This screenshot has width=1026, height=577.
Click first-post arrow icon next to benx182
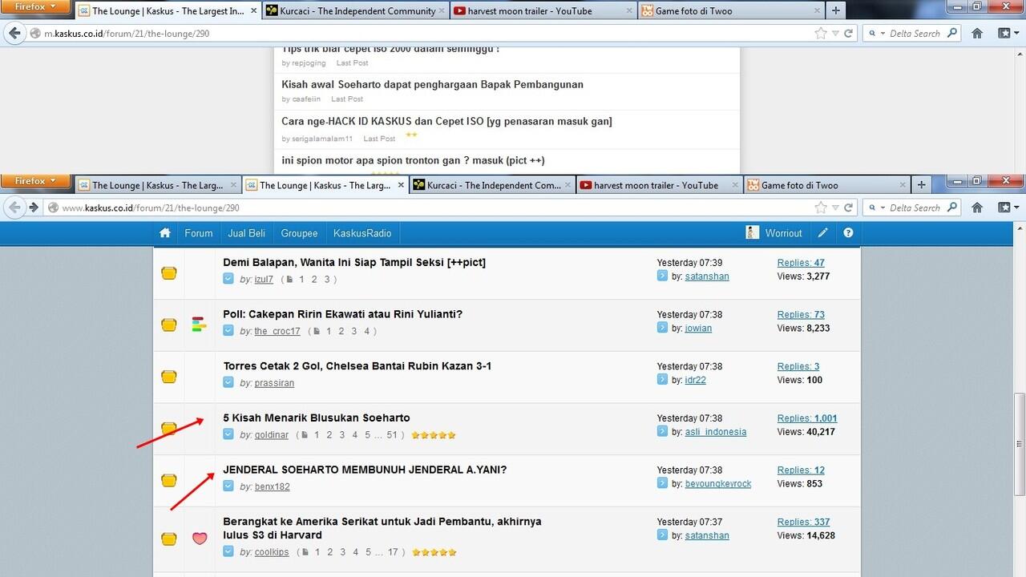tap(228, 486)
